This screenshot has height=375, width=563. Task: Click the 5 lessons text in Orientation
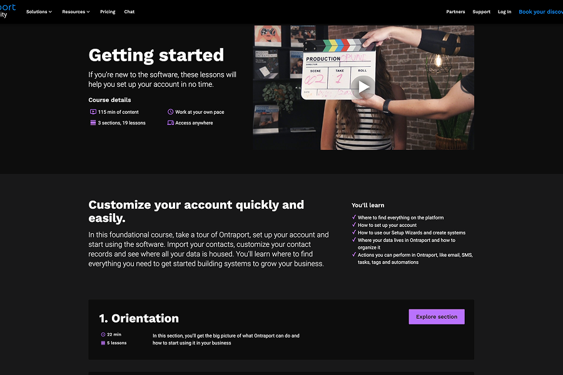117,343
